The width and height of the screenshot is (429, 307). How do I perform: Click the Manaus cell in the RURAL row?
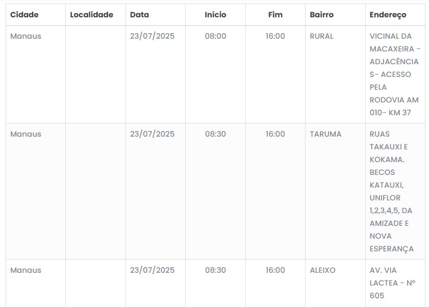(26, 36)
